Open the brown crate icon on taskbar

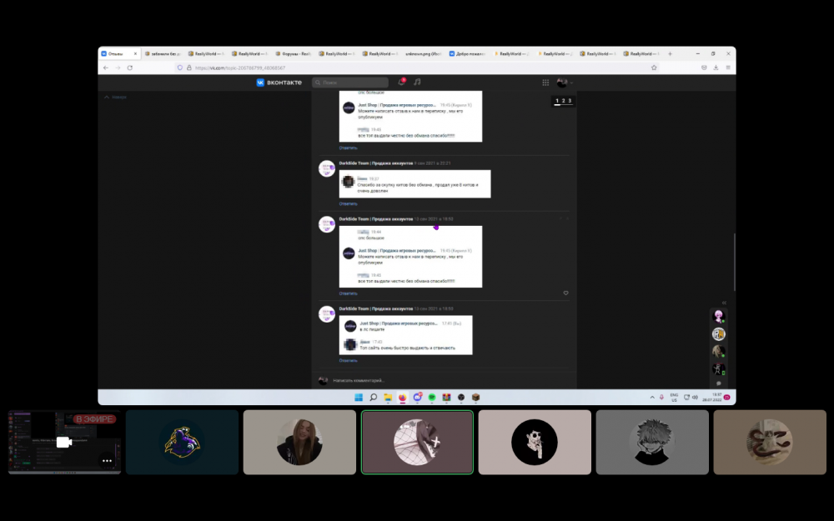pyautogui.click(x=475, y=397)
